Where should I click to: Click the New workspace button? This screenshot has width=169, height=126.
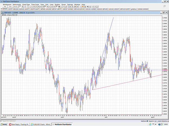tap(5, 6)
